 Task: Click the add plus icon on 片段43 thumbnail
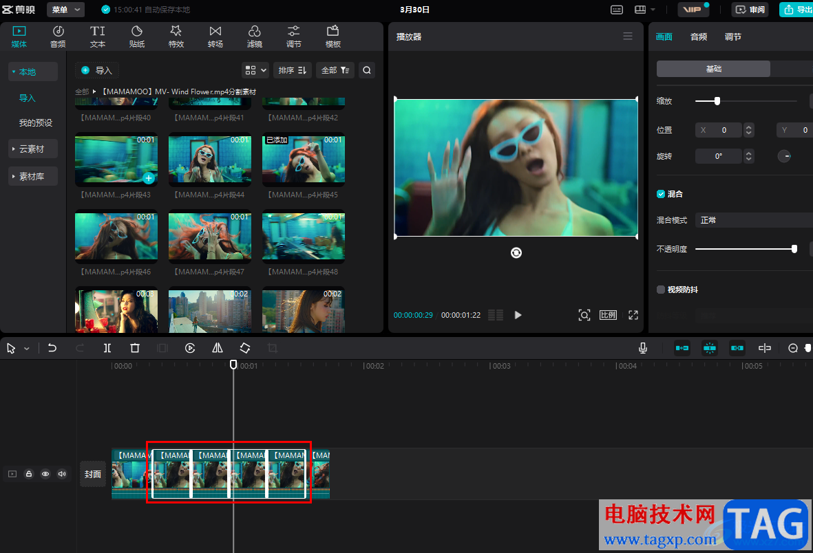(149, 178)
